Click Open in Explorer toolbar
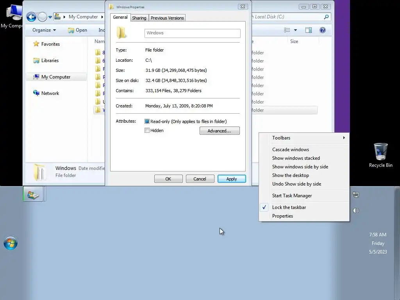 pos(78,30)
